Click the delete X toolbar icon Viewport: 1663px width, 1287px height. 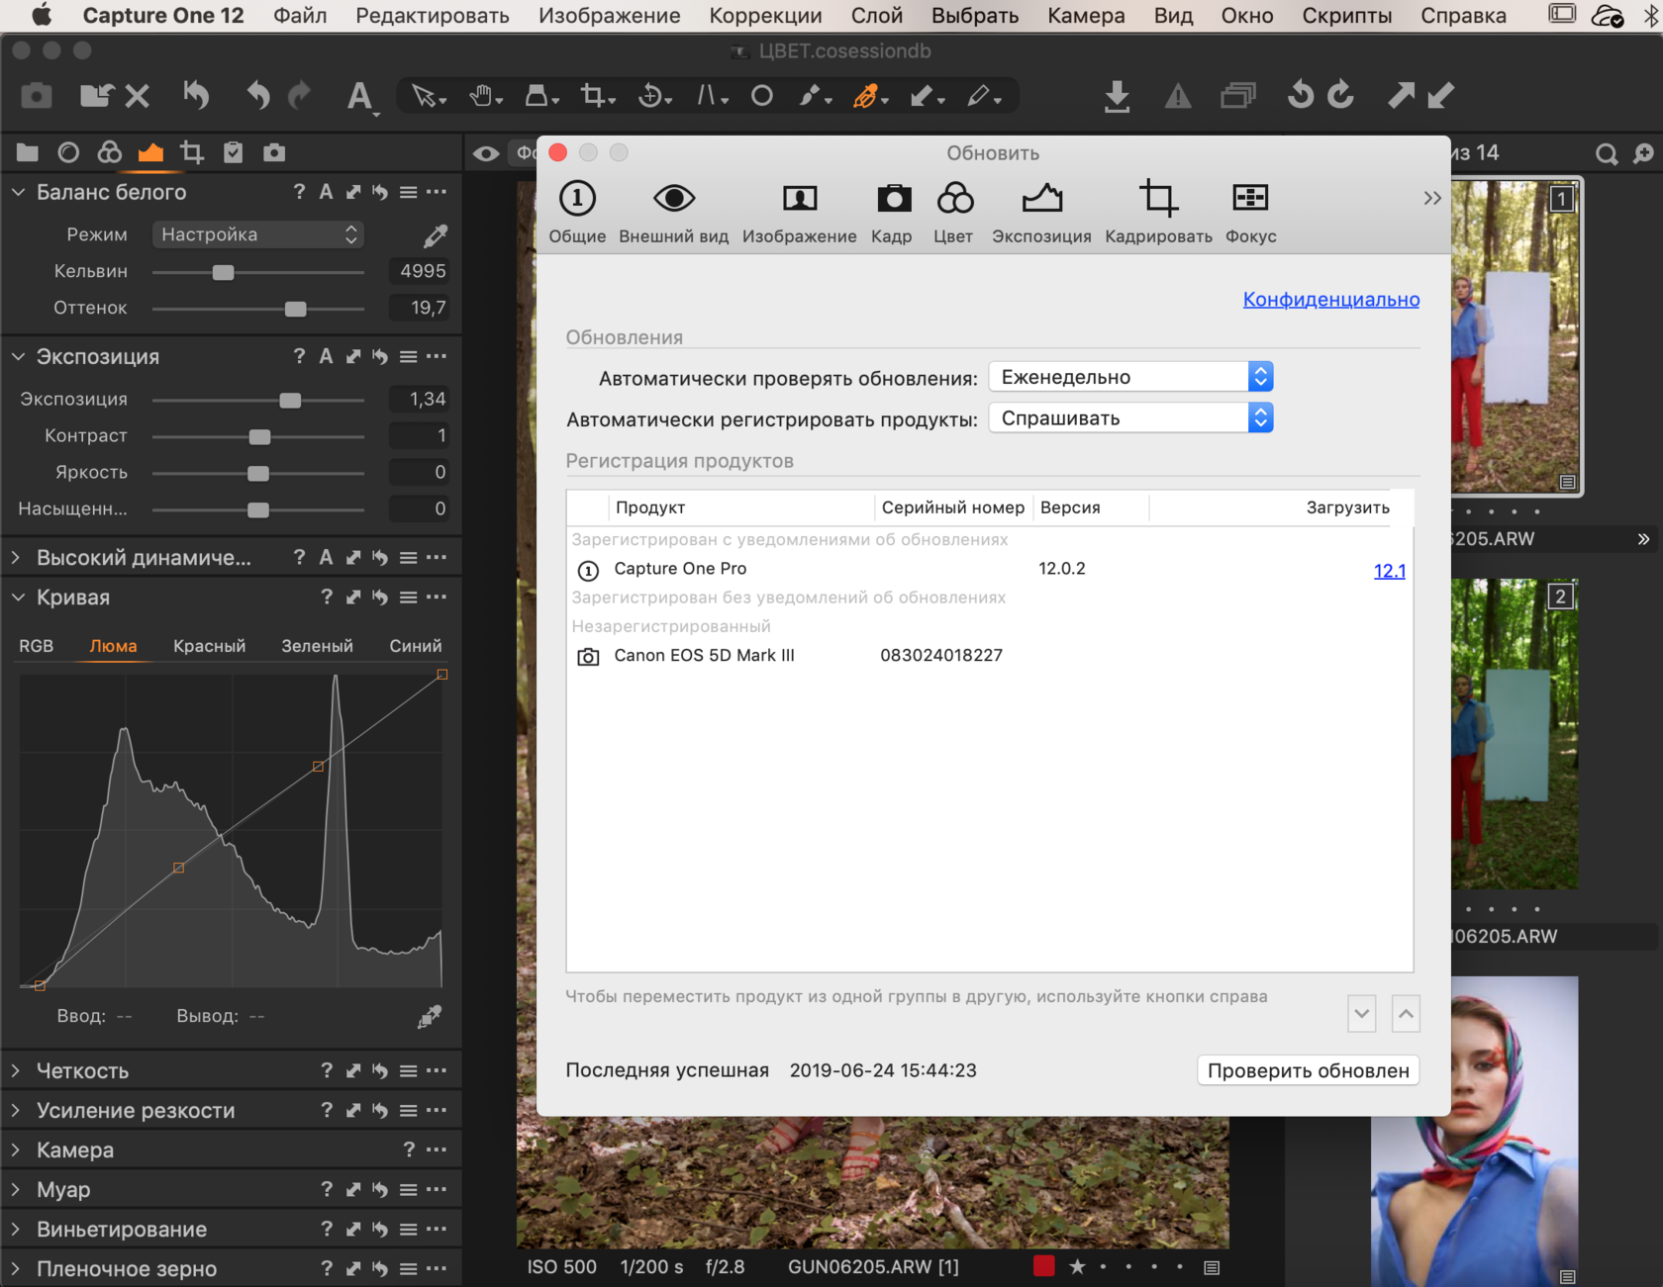coord(138,96)
